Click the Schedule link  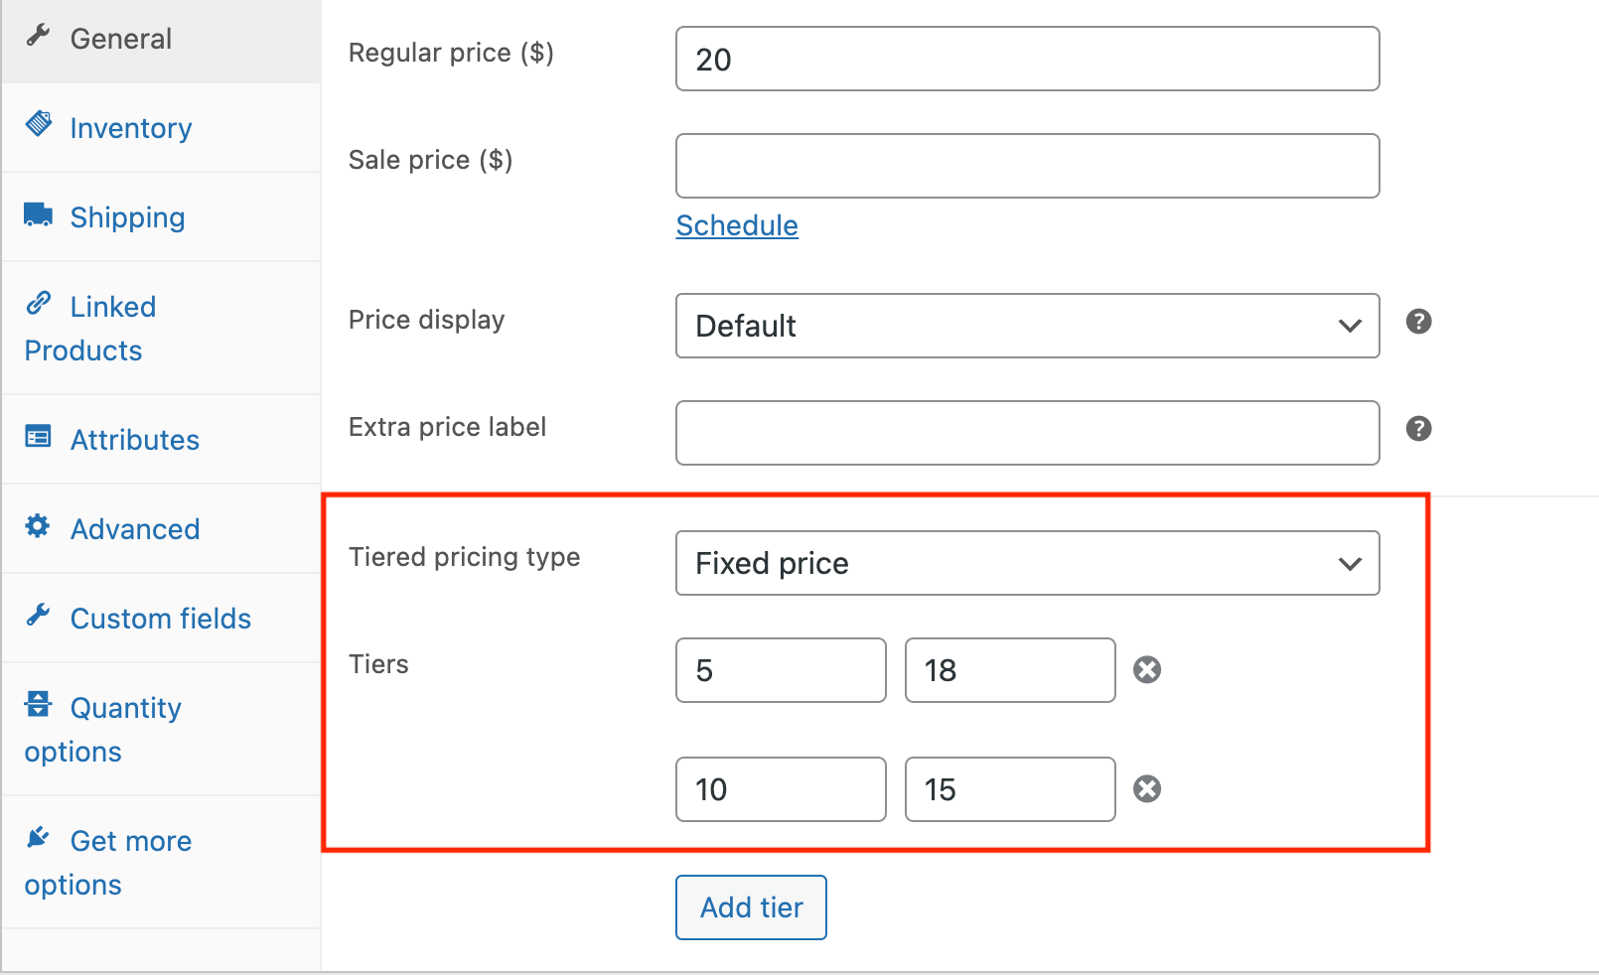(x=737, y=226)
